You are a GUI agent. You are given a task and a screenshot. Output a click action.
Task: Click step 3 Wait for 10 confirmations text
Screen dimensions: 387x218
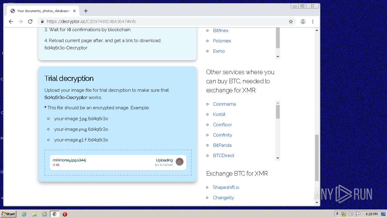87,30
